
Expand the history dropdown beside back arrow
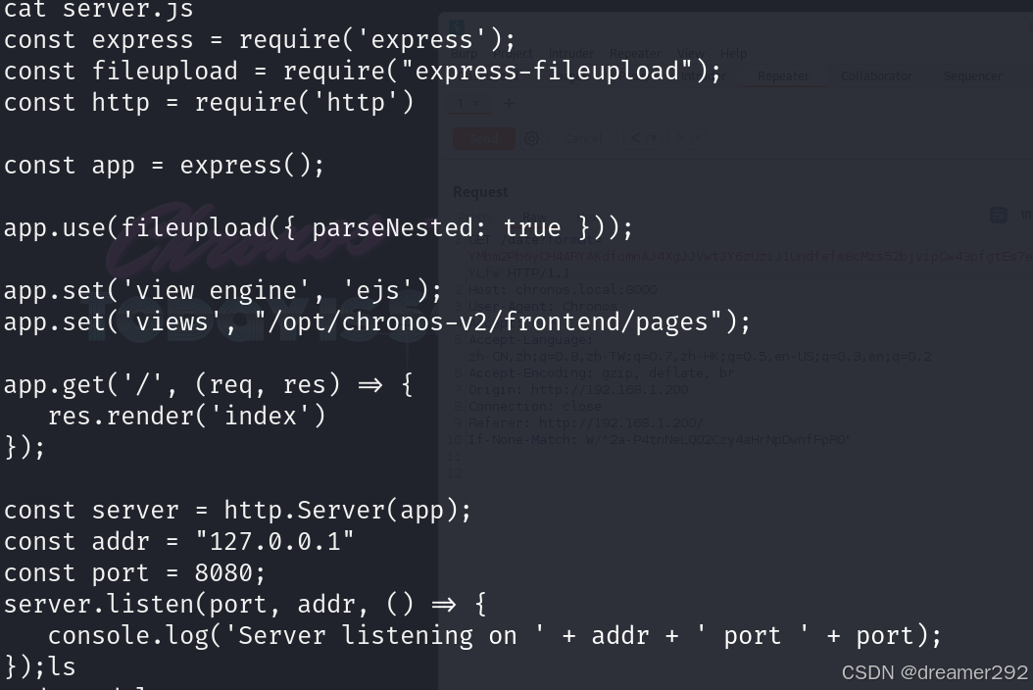click(x=653, y=138)
